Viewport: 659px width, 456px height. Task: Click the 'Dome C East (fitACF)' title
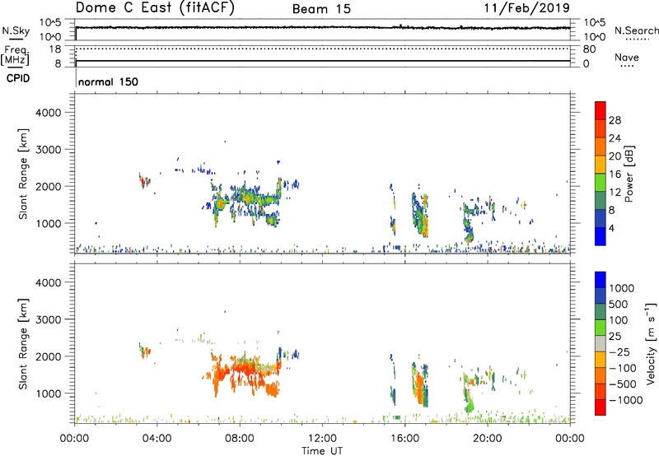click(155, 8)
